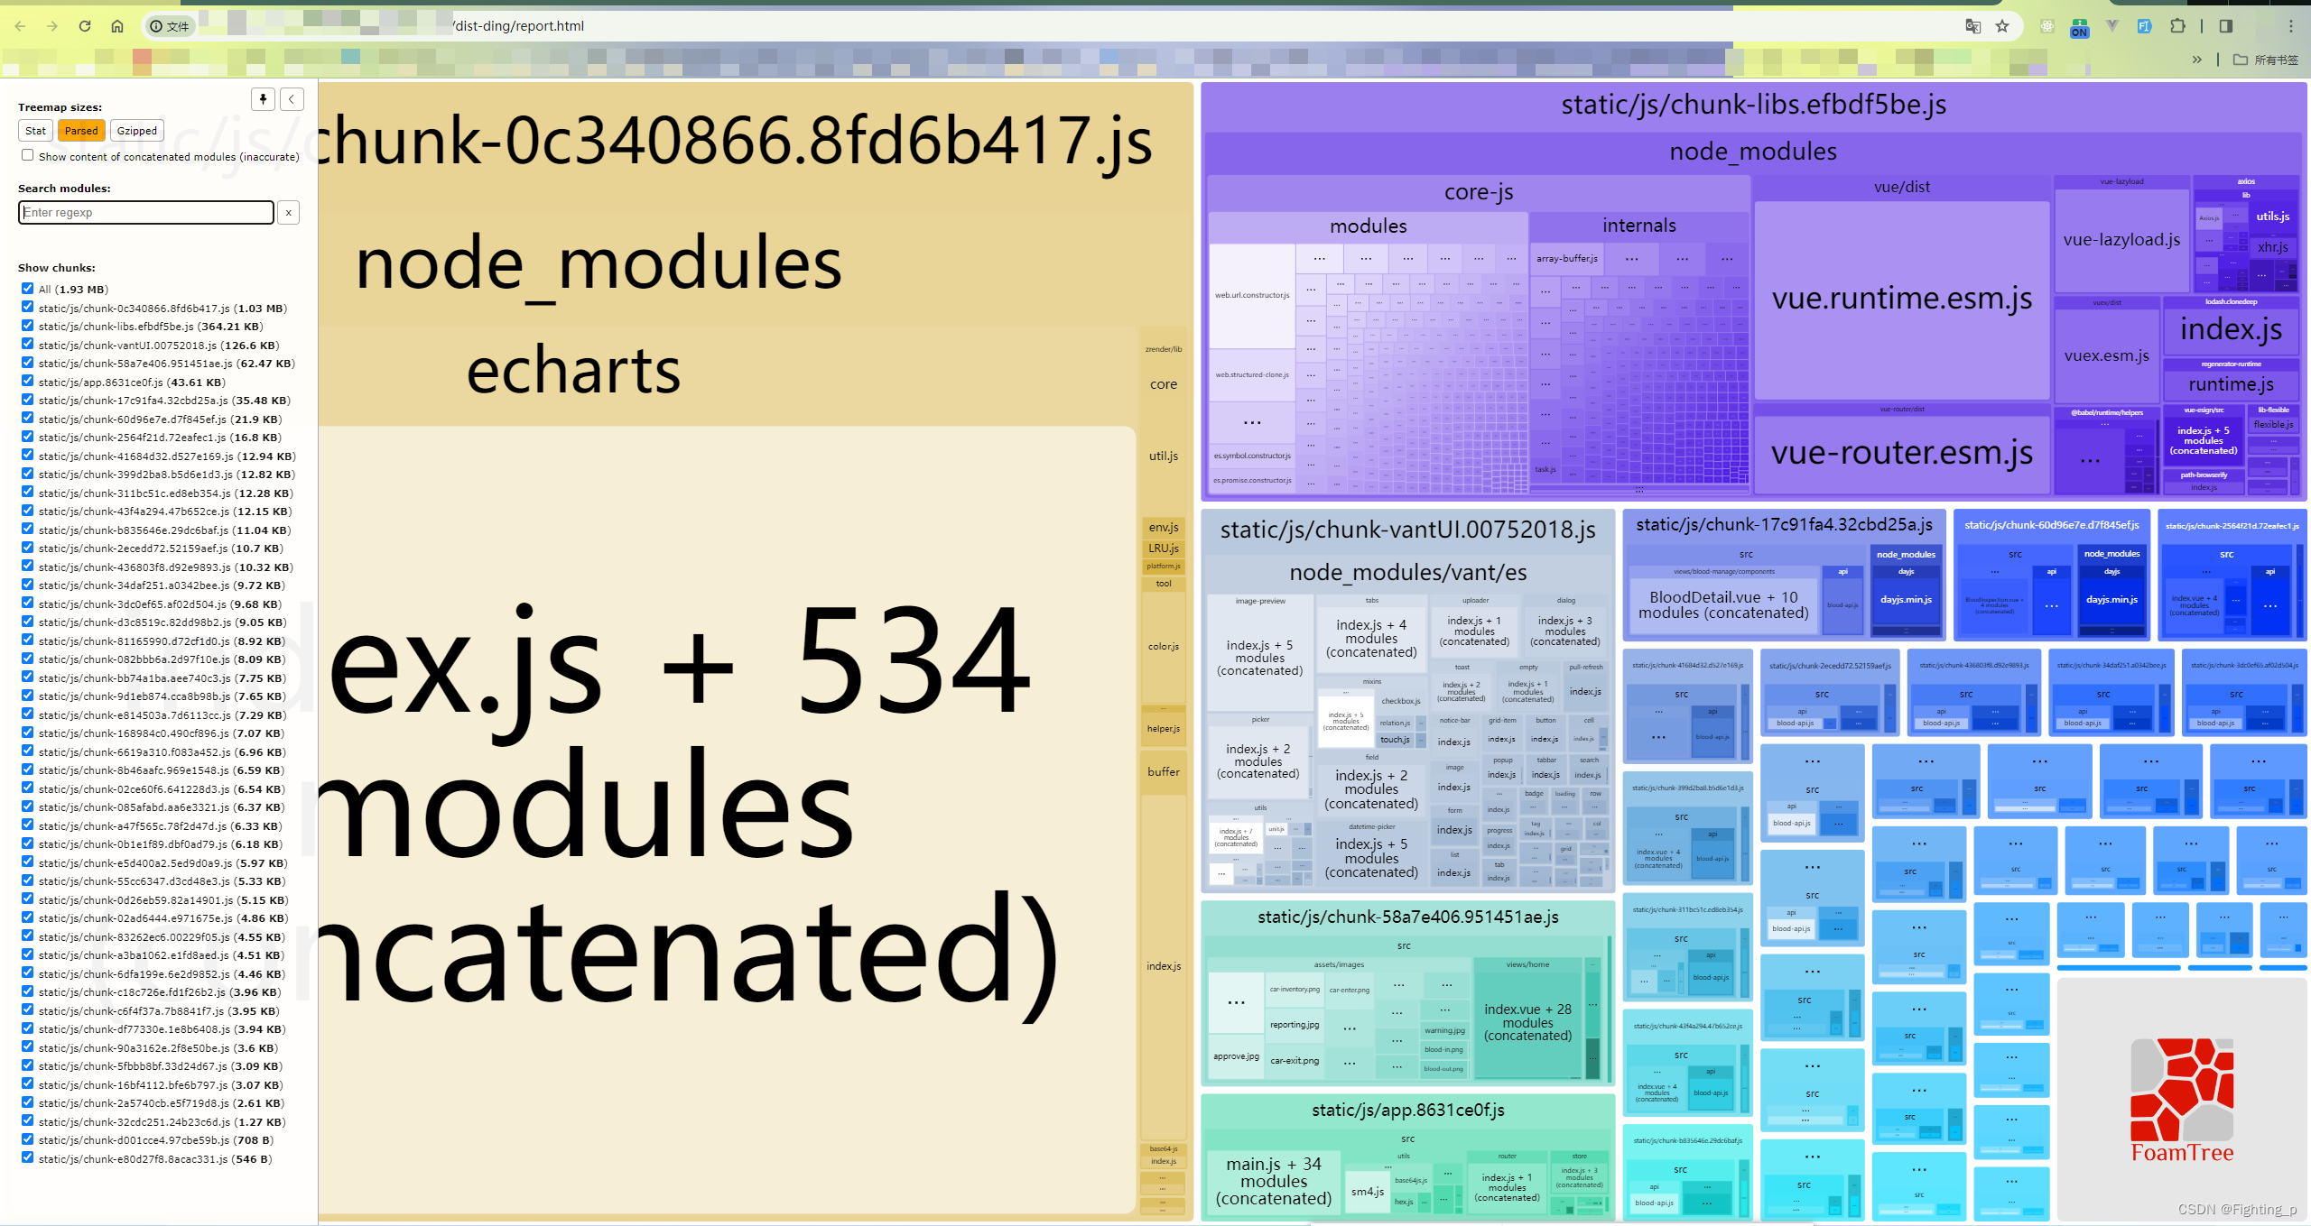Image resolution: width=2311 pixels, height=1226 pixels.
Task: Click vue-router.esm.js treemap block
Action: tap(1902, 453)
